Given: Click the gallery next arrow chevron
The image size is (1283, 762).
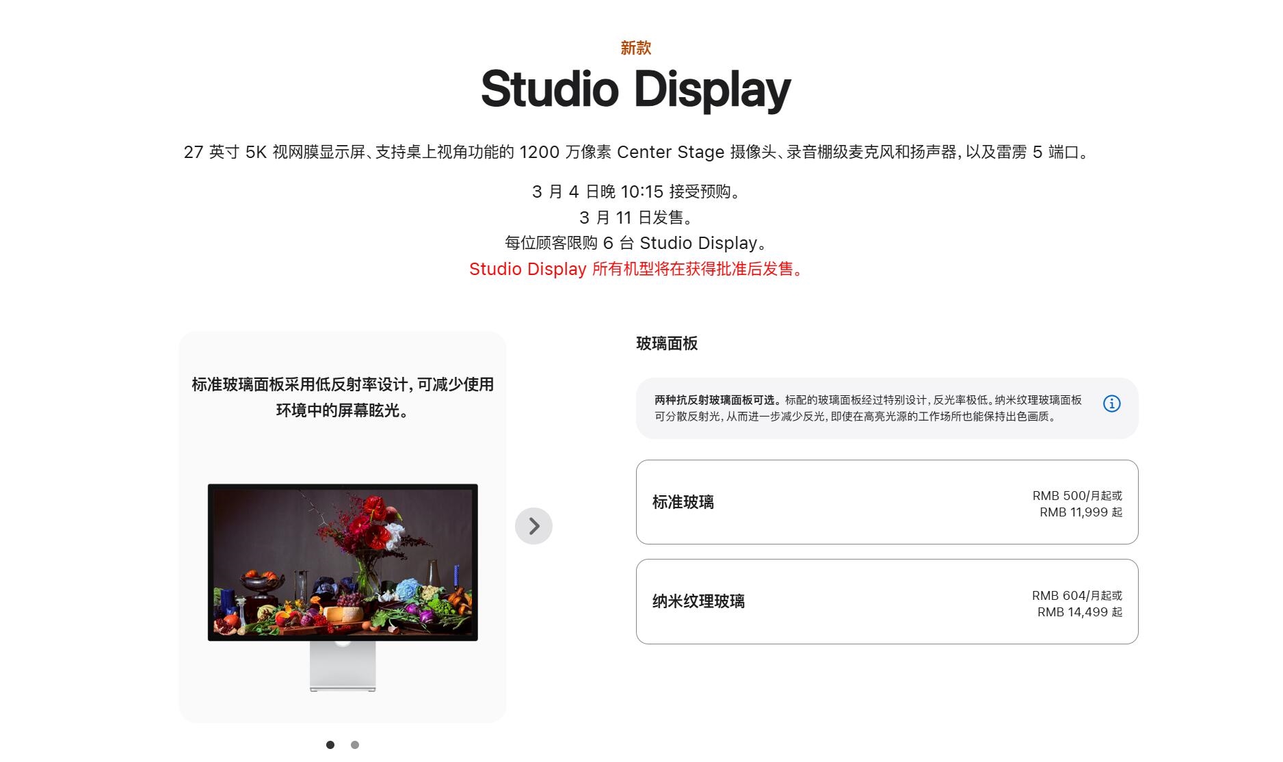Looking at the screenshot, I should tap(533, 526).
